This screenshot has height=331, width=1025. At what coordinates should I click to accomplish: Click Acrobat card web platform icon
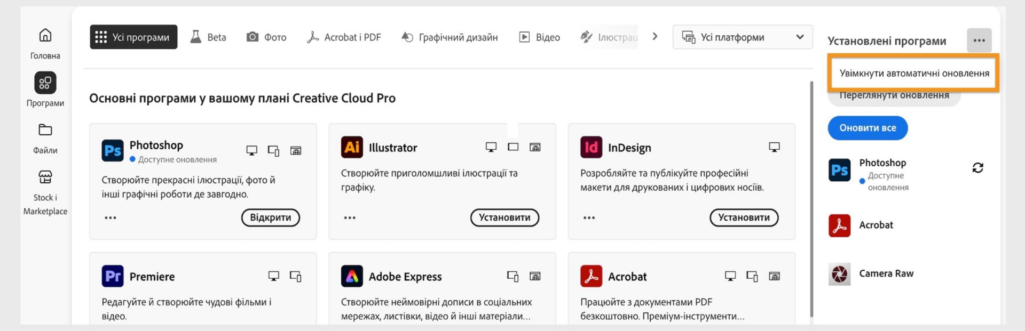(x=774, y=276)
